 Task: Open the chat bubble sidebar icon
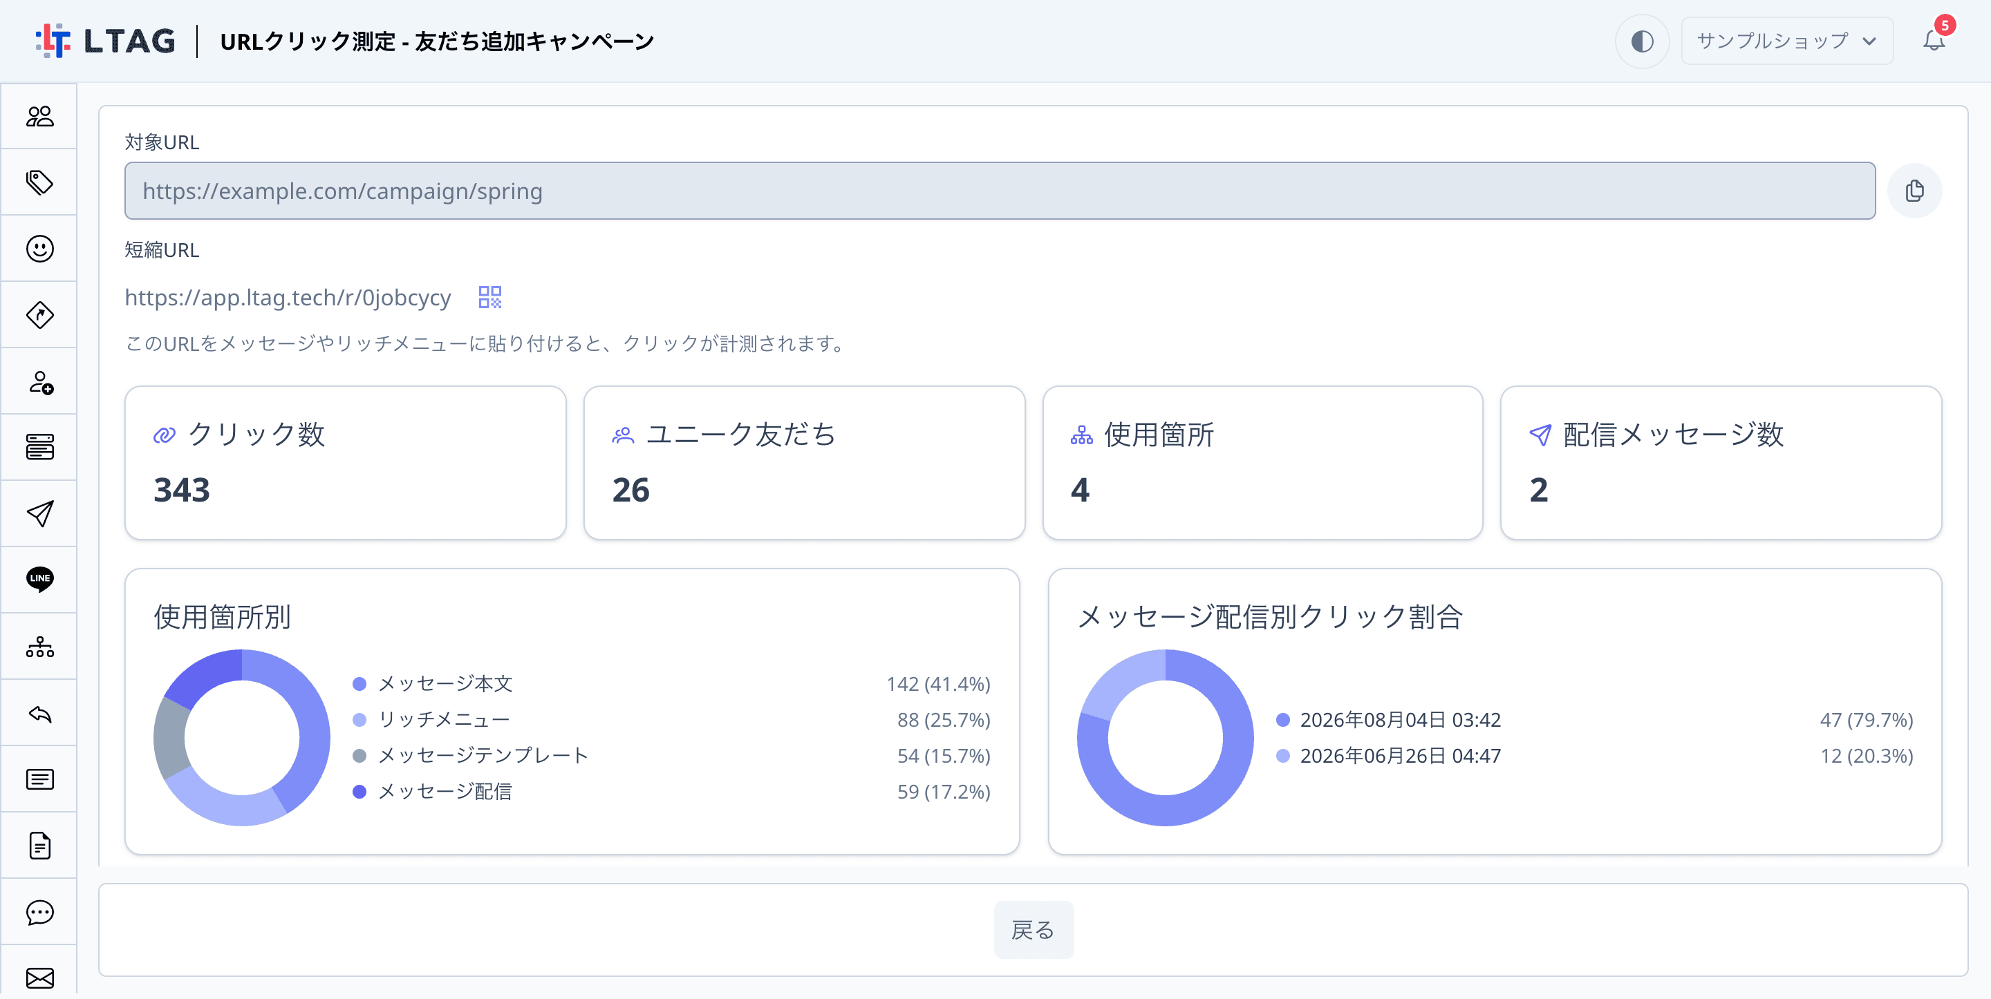click(x=39, y=913)
